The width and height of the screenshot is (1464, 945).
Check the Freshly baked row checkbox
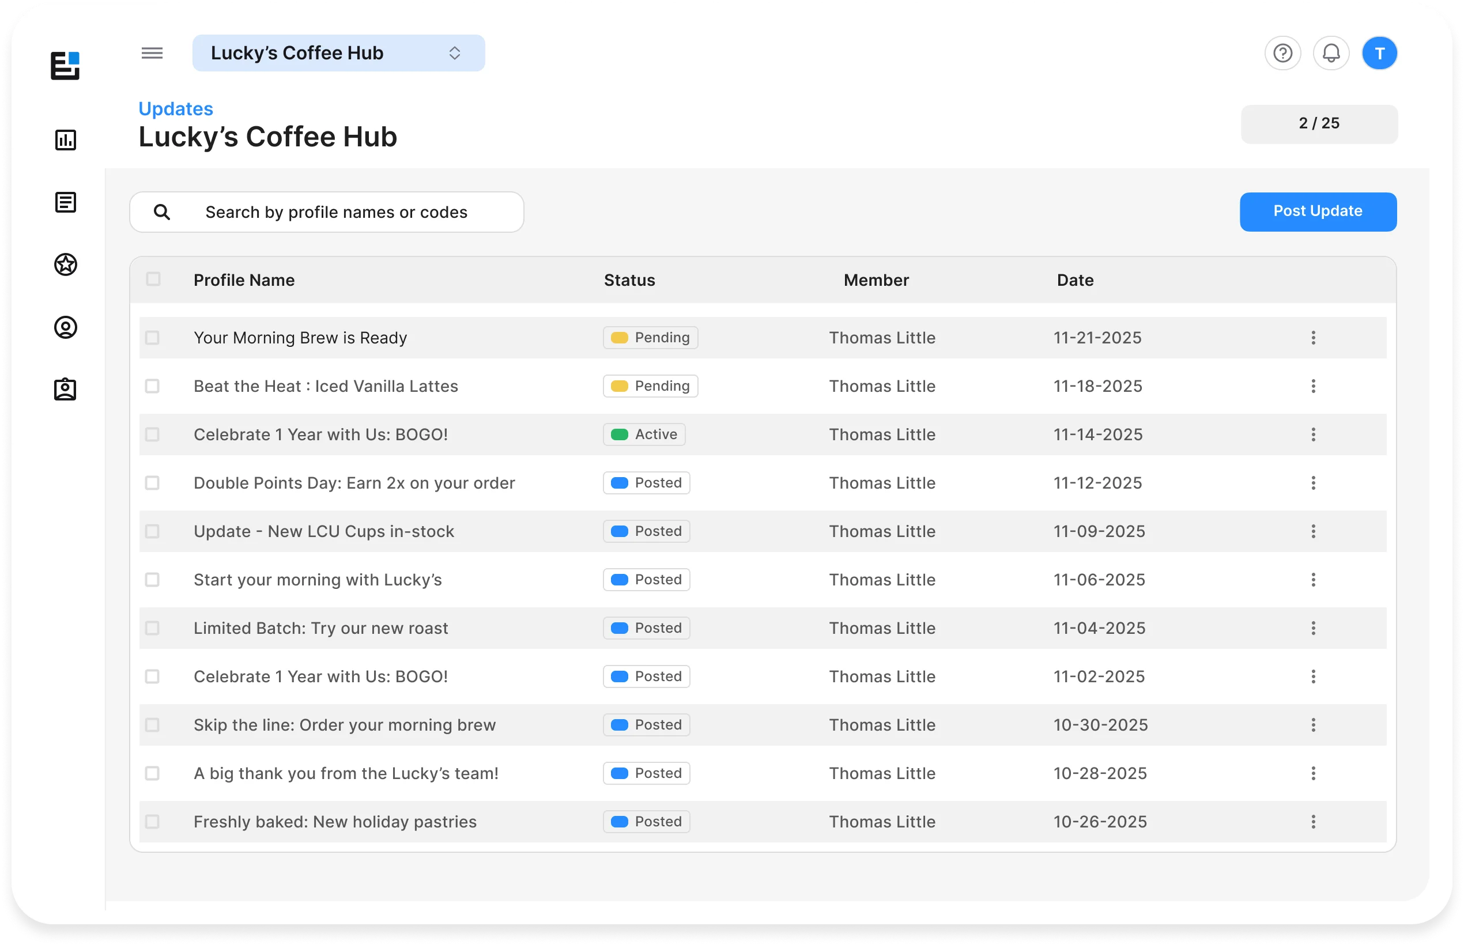[x=152, y=822]
